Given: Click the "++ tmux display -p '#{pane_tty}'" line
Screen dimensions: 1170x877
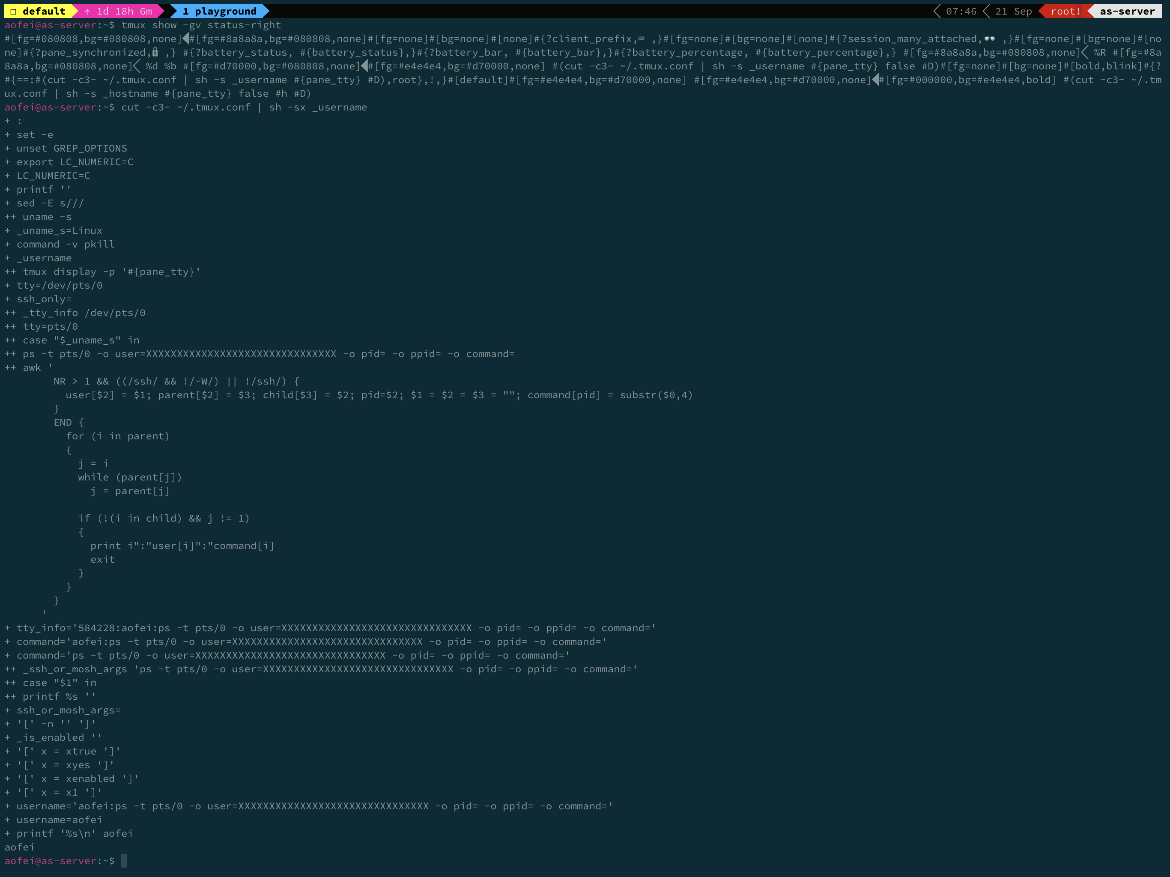Looking at the screenshot, I should (103, 272).
